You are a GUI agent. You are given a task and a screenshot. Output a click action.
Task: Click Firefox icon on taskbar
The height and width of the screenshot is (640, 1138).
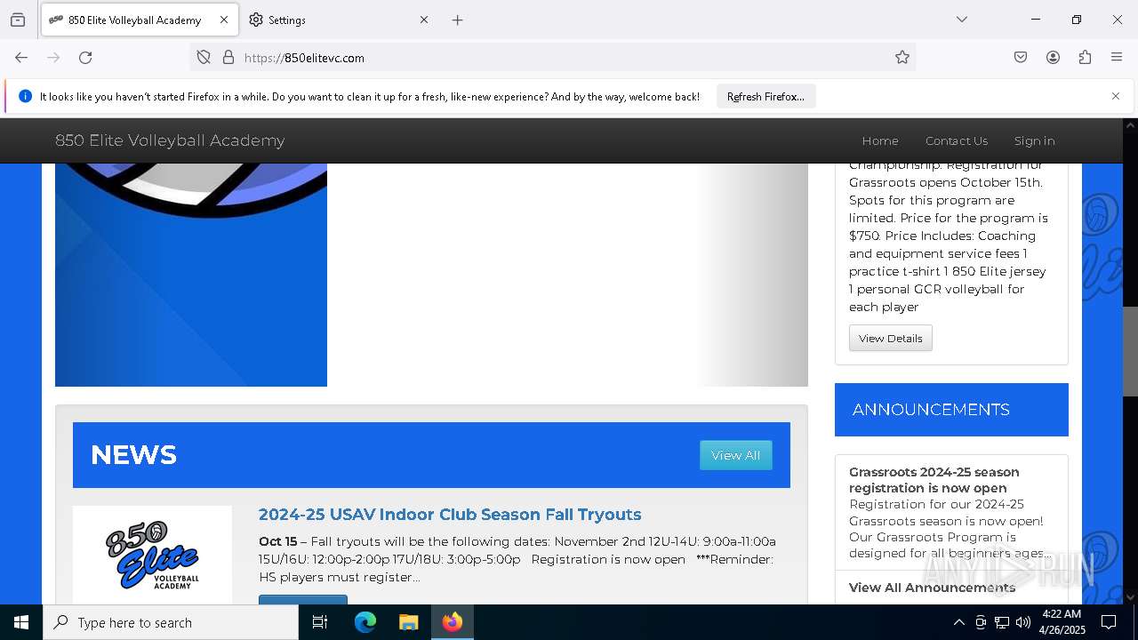pyautogui.click(x=453, y=622)
